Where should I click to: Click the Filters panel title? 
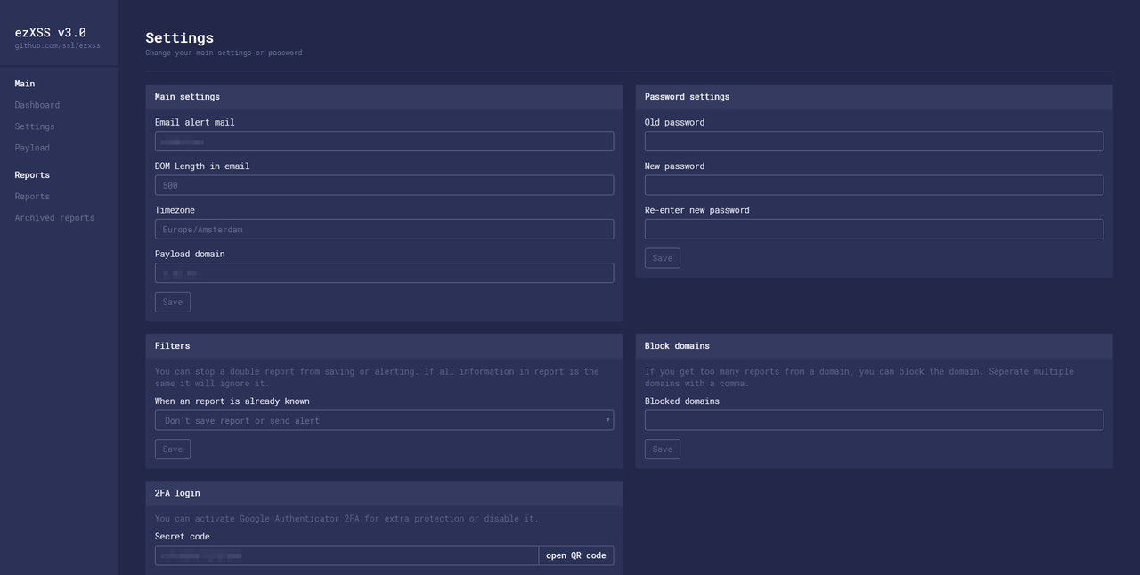(x=172, y=346)
